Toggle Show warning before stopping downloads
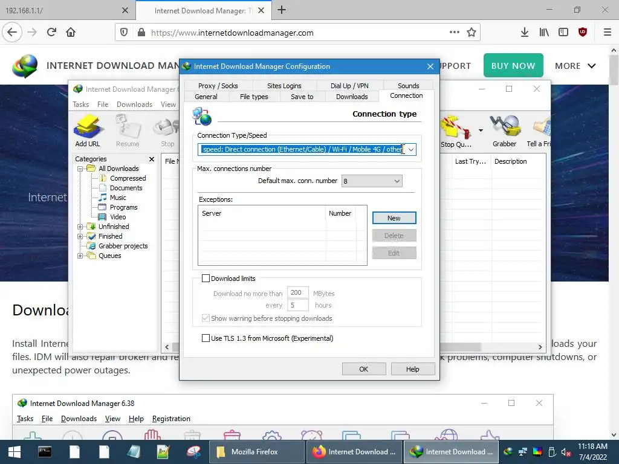 tap(206, 318)
